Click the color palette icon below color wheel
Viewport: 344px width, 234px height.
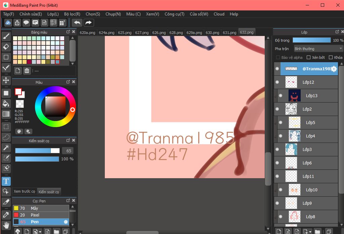click(19, 131)
